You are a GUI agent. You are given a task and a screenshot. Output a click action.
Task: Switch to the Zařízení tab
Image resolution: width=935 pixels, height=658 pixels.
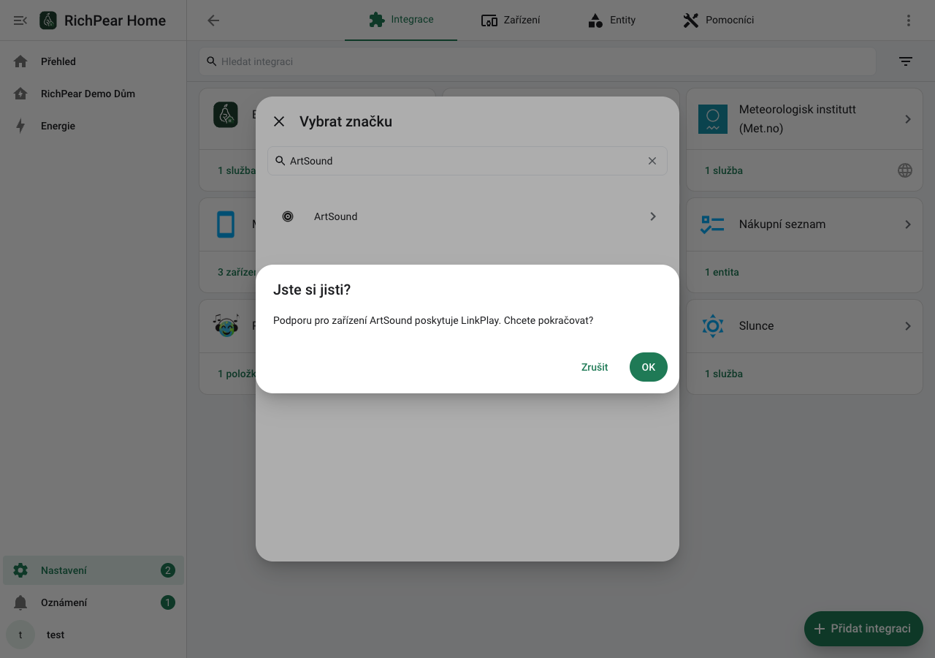[511, 20]
